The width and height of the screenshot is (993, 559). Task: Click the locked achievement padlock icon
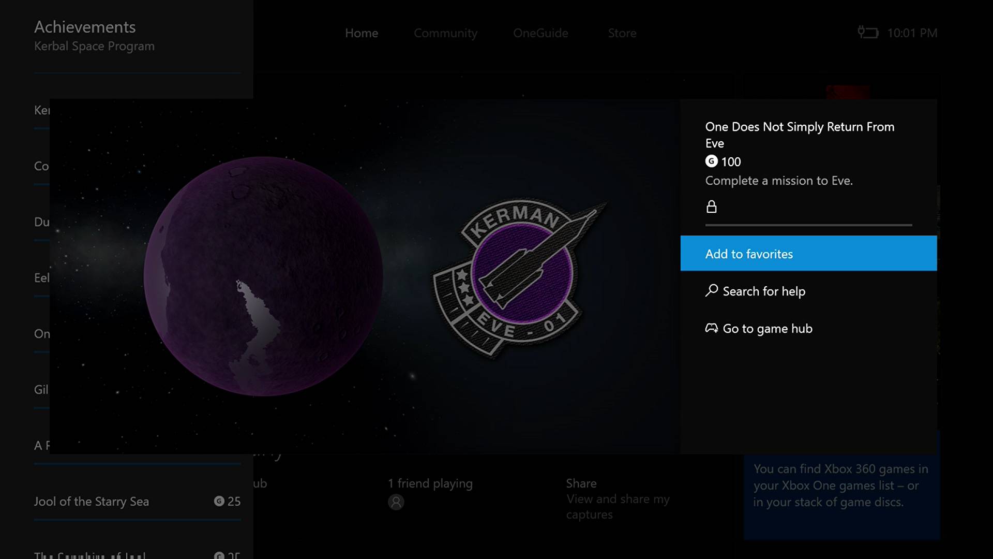[712, 207]
